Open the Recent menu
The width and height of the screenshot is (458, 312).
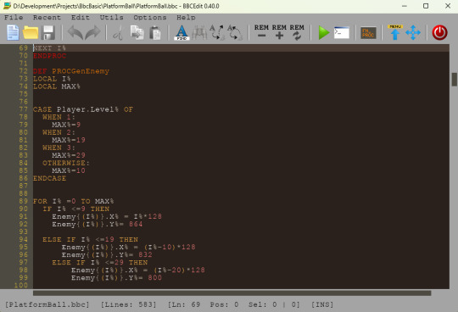pyautogui.click(x=47, y=18)
